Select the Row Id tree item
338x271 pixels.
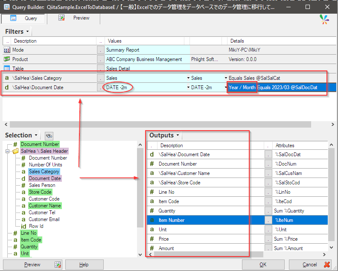tap(36, 226)
